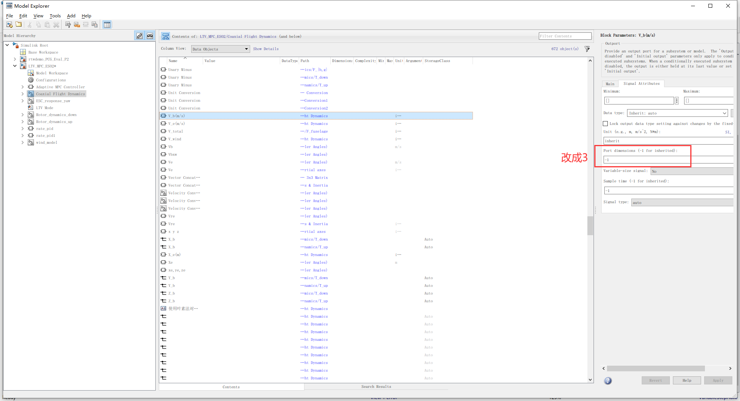Expand the ESC_response_yaw node
Screen dimensions: 740x401
[x=23, y=101]
